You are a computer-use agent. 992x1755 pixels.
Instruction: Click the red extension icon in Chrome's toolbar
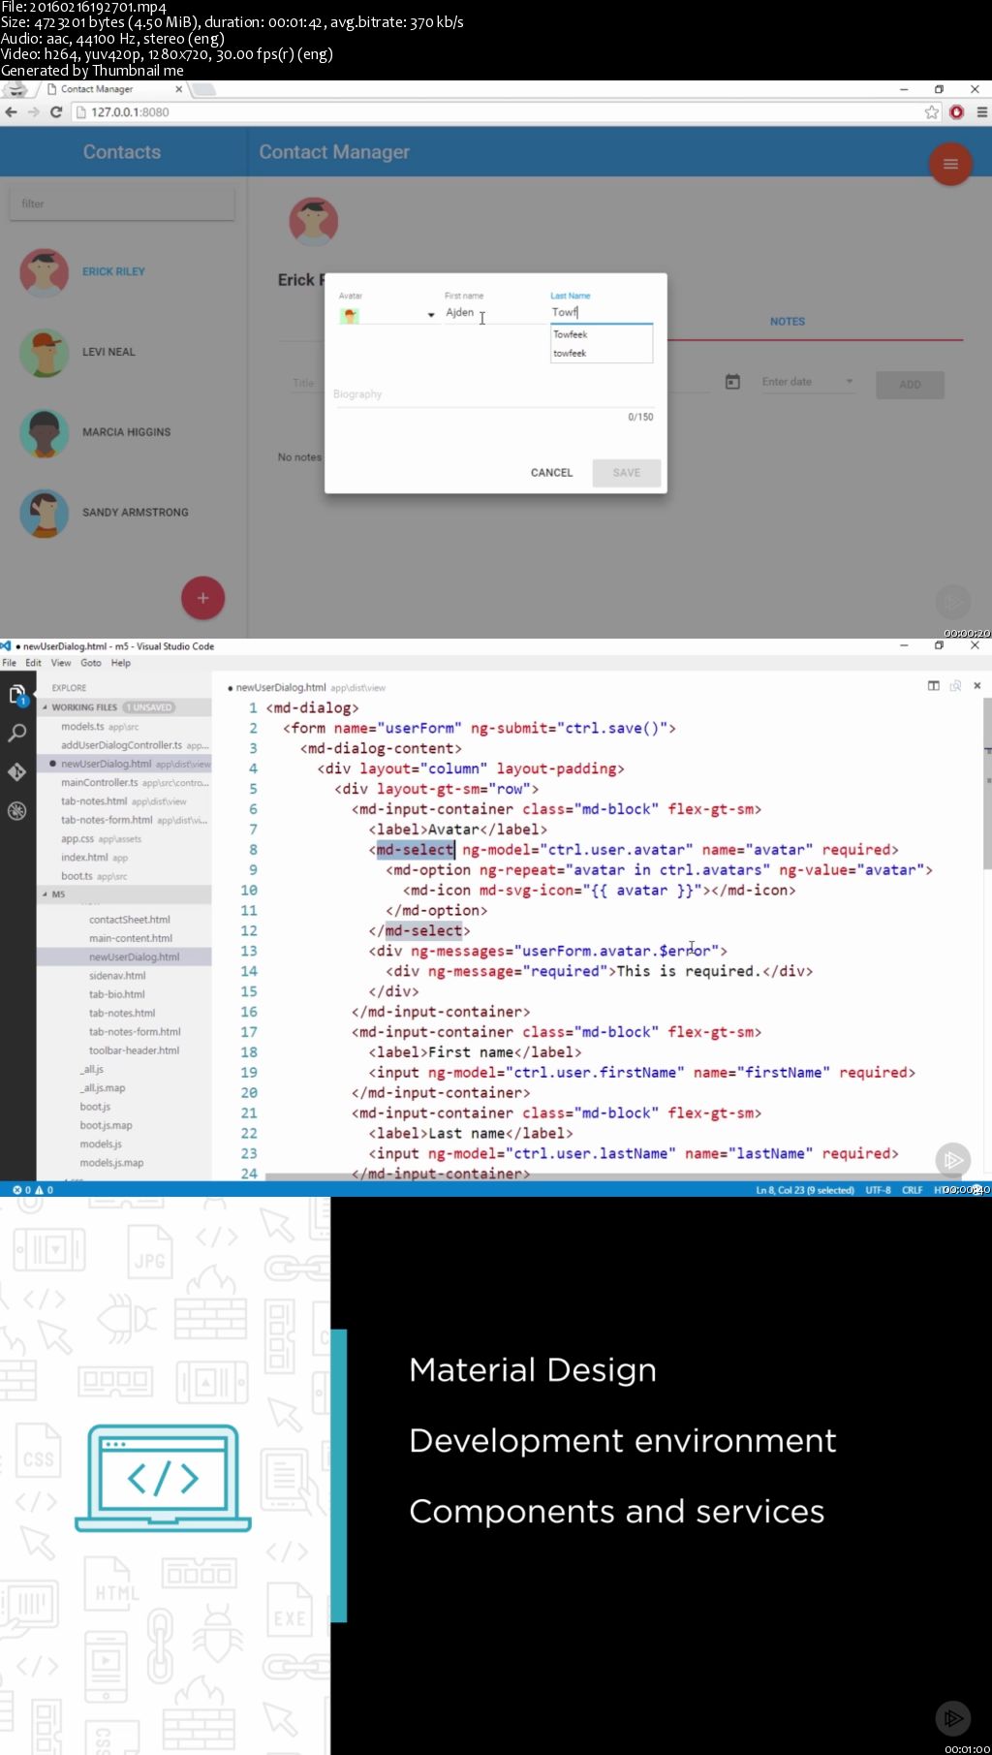[x=957, y=112]
